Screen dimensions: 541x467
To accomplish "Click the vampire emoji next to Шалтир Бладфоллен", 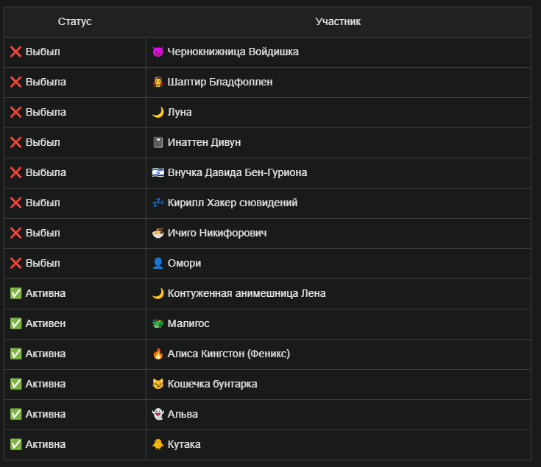I will (x=158, y=82).
